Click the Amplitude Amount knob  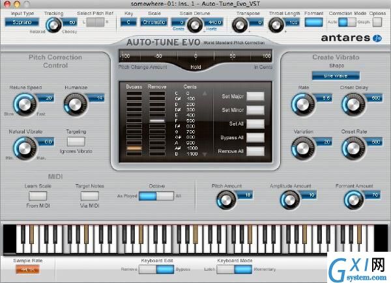tap(290, 200)
